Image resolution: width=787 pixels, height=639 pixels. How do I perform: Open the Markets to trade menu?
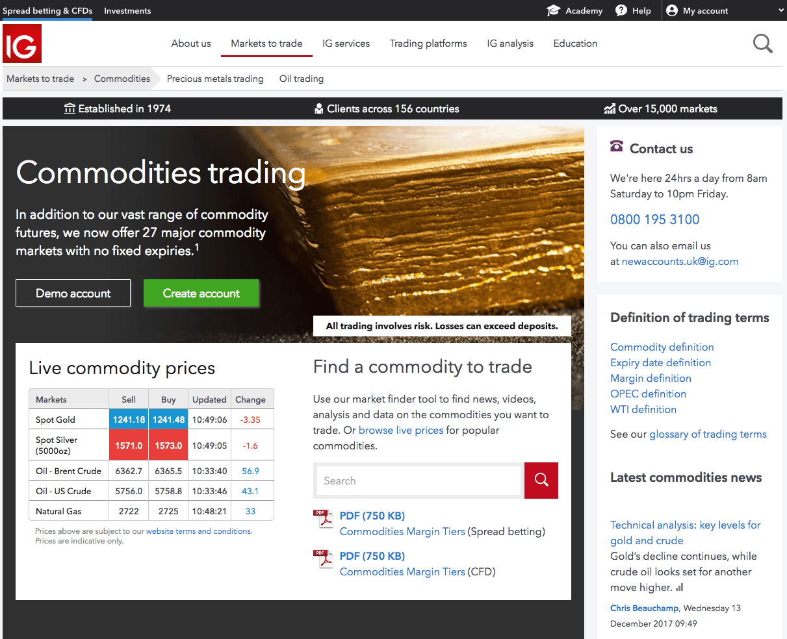pyautogui.click(x=266, y=44)
